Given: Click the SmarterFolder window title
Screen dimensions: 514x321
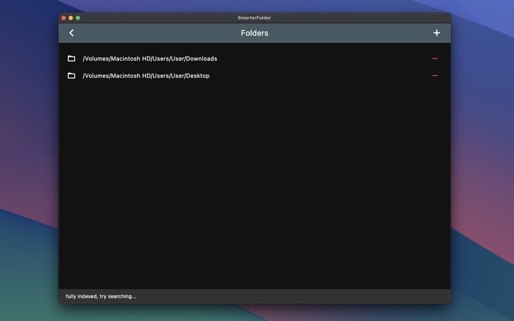Looking at the screenshot, I should click(254, 18).
